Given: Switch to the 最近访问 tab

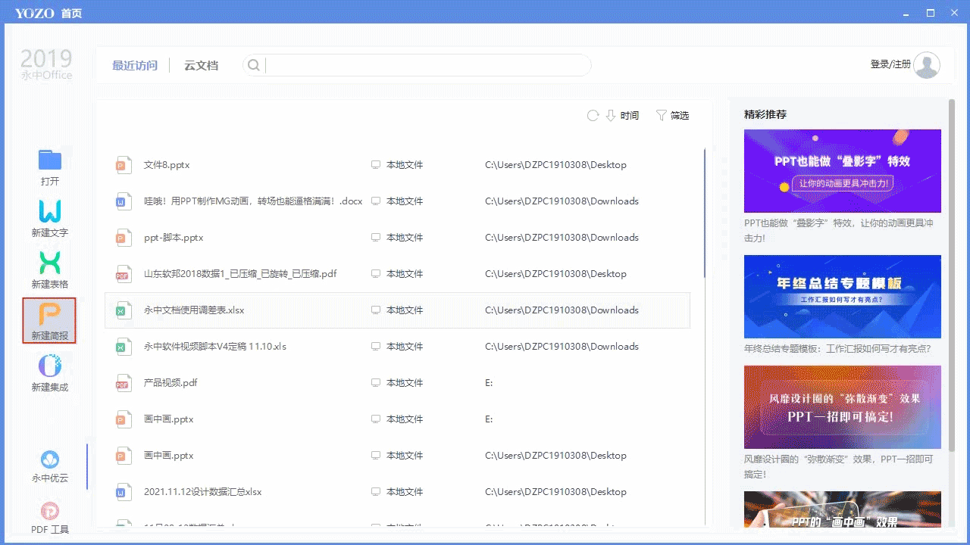Looking at the screenshot, I should pos(135,66).
